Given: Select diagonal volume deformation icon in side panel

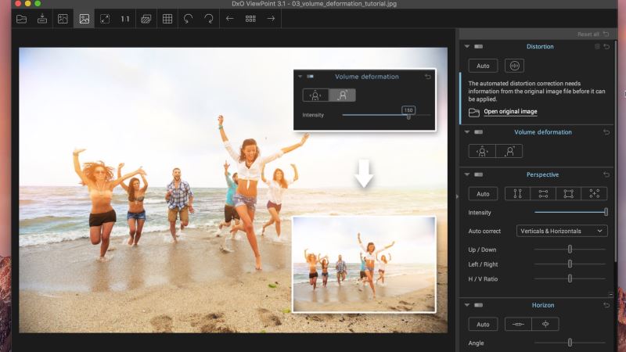Looking at the screenshot, I should pos(509,151).
